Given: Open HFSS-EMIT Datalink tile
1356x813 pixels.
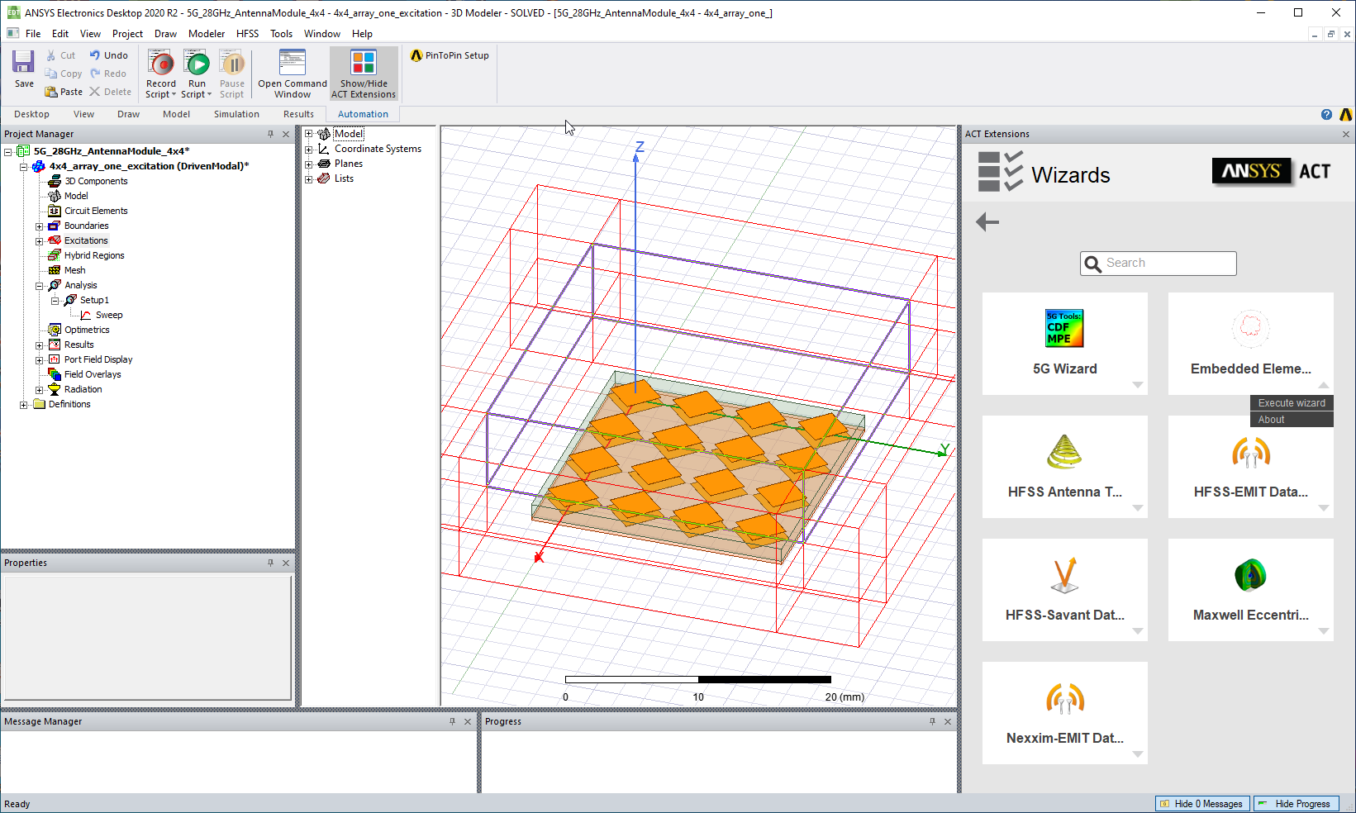Looking at the screenshot, I should (1251, 467).
